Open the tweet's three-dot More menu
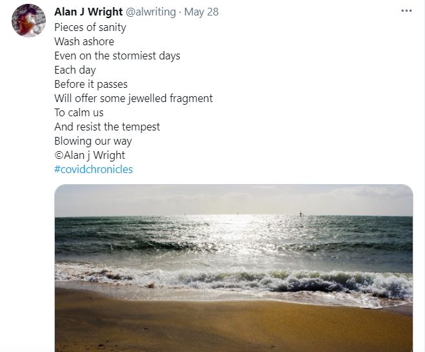The width and height of the screenshot is (425, 352). (406, 11)
